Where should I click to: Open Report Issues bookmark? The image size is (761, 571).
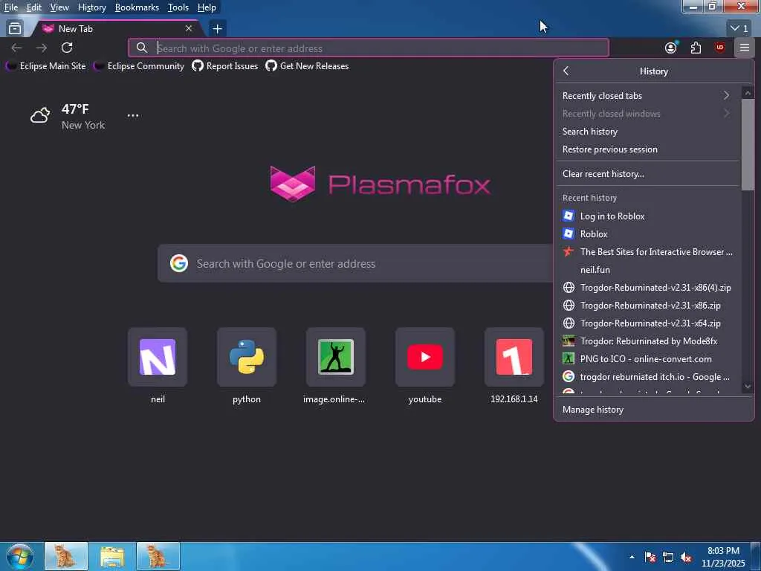(x=224, y=66)
